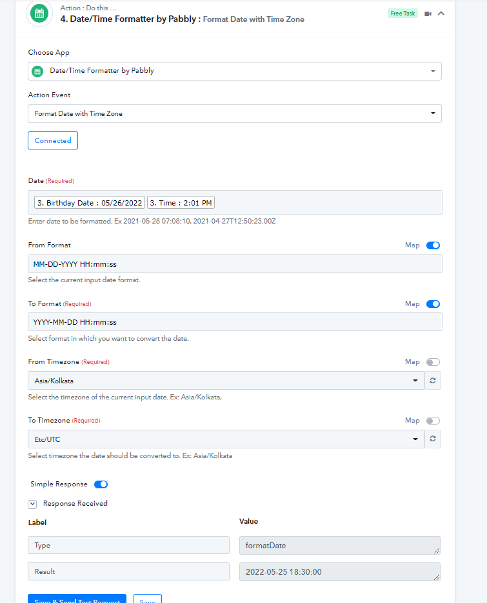Refresh the To Timezone options

point(433,439)
